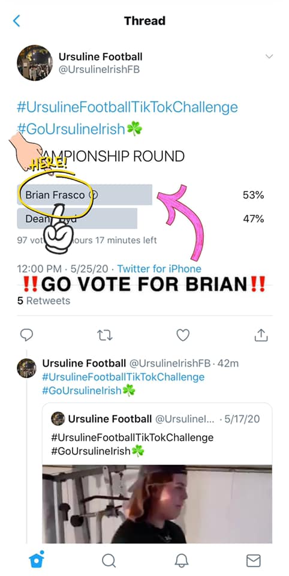The height and width of the screenshot is (576, 289).
Task: Tap the back arrow in Thread header
Action: (x=17, y=21)
